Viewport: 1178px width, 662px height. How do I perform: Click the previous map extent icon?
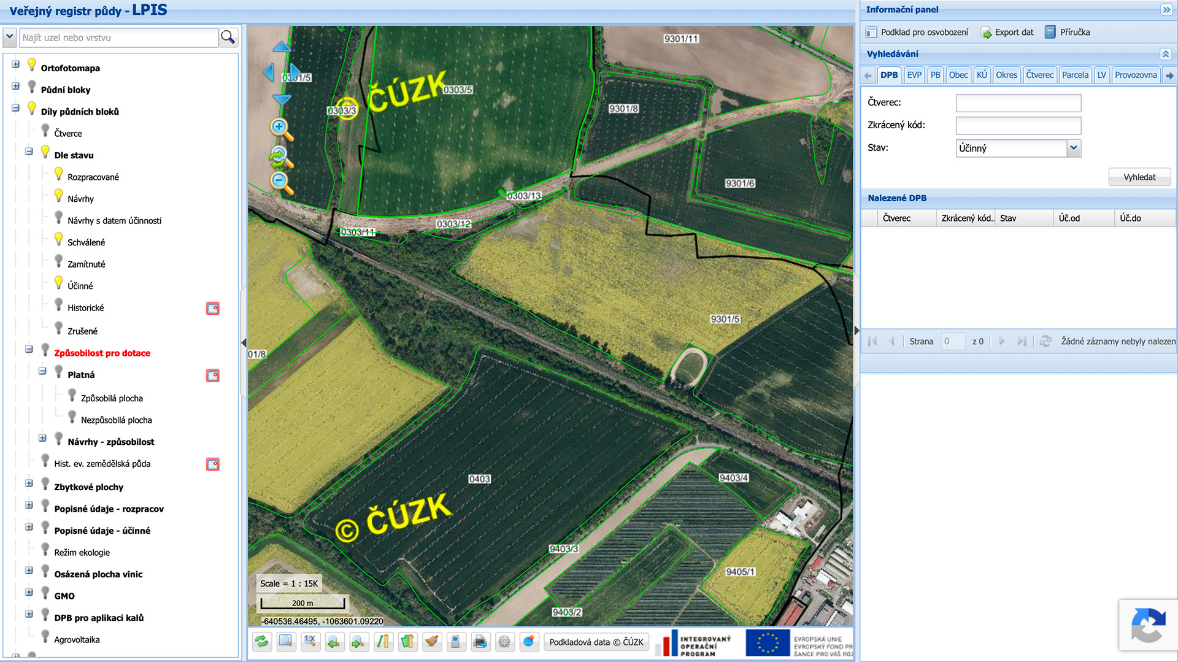click(334, 642)
